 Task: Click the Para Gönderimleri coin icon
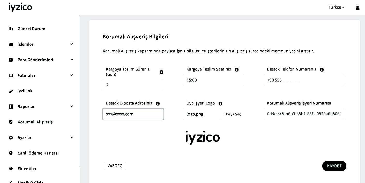[11, 60]
